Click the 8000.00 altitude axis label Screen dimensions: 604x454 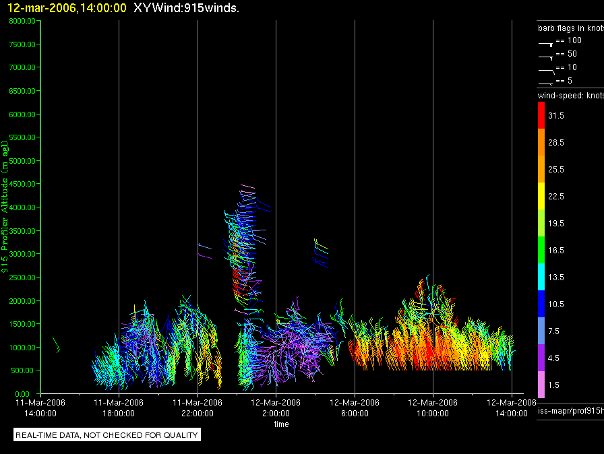pyautogui.click(x=22, y=21)
